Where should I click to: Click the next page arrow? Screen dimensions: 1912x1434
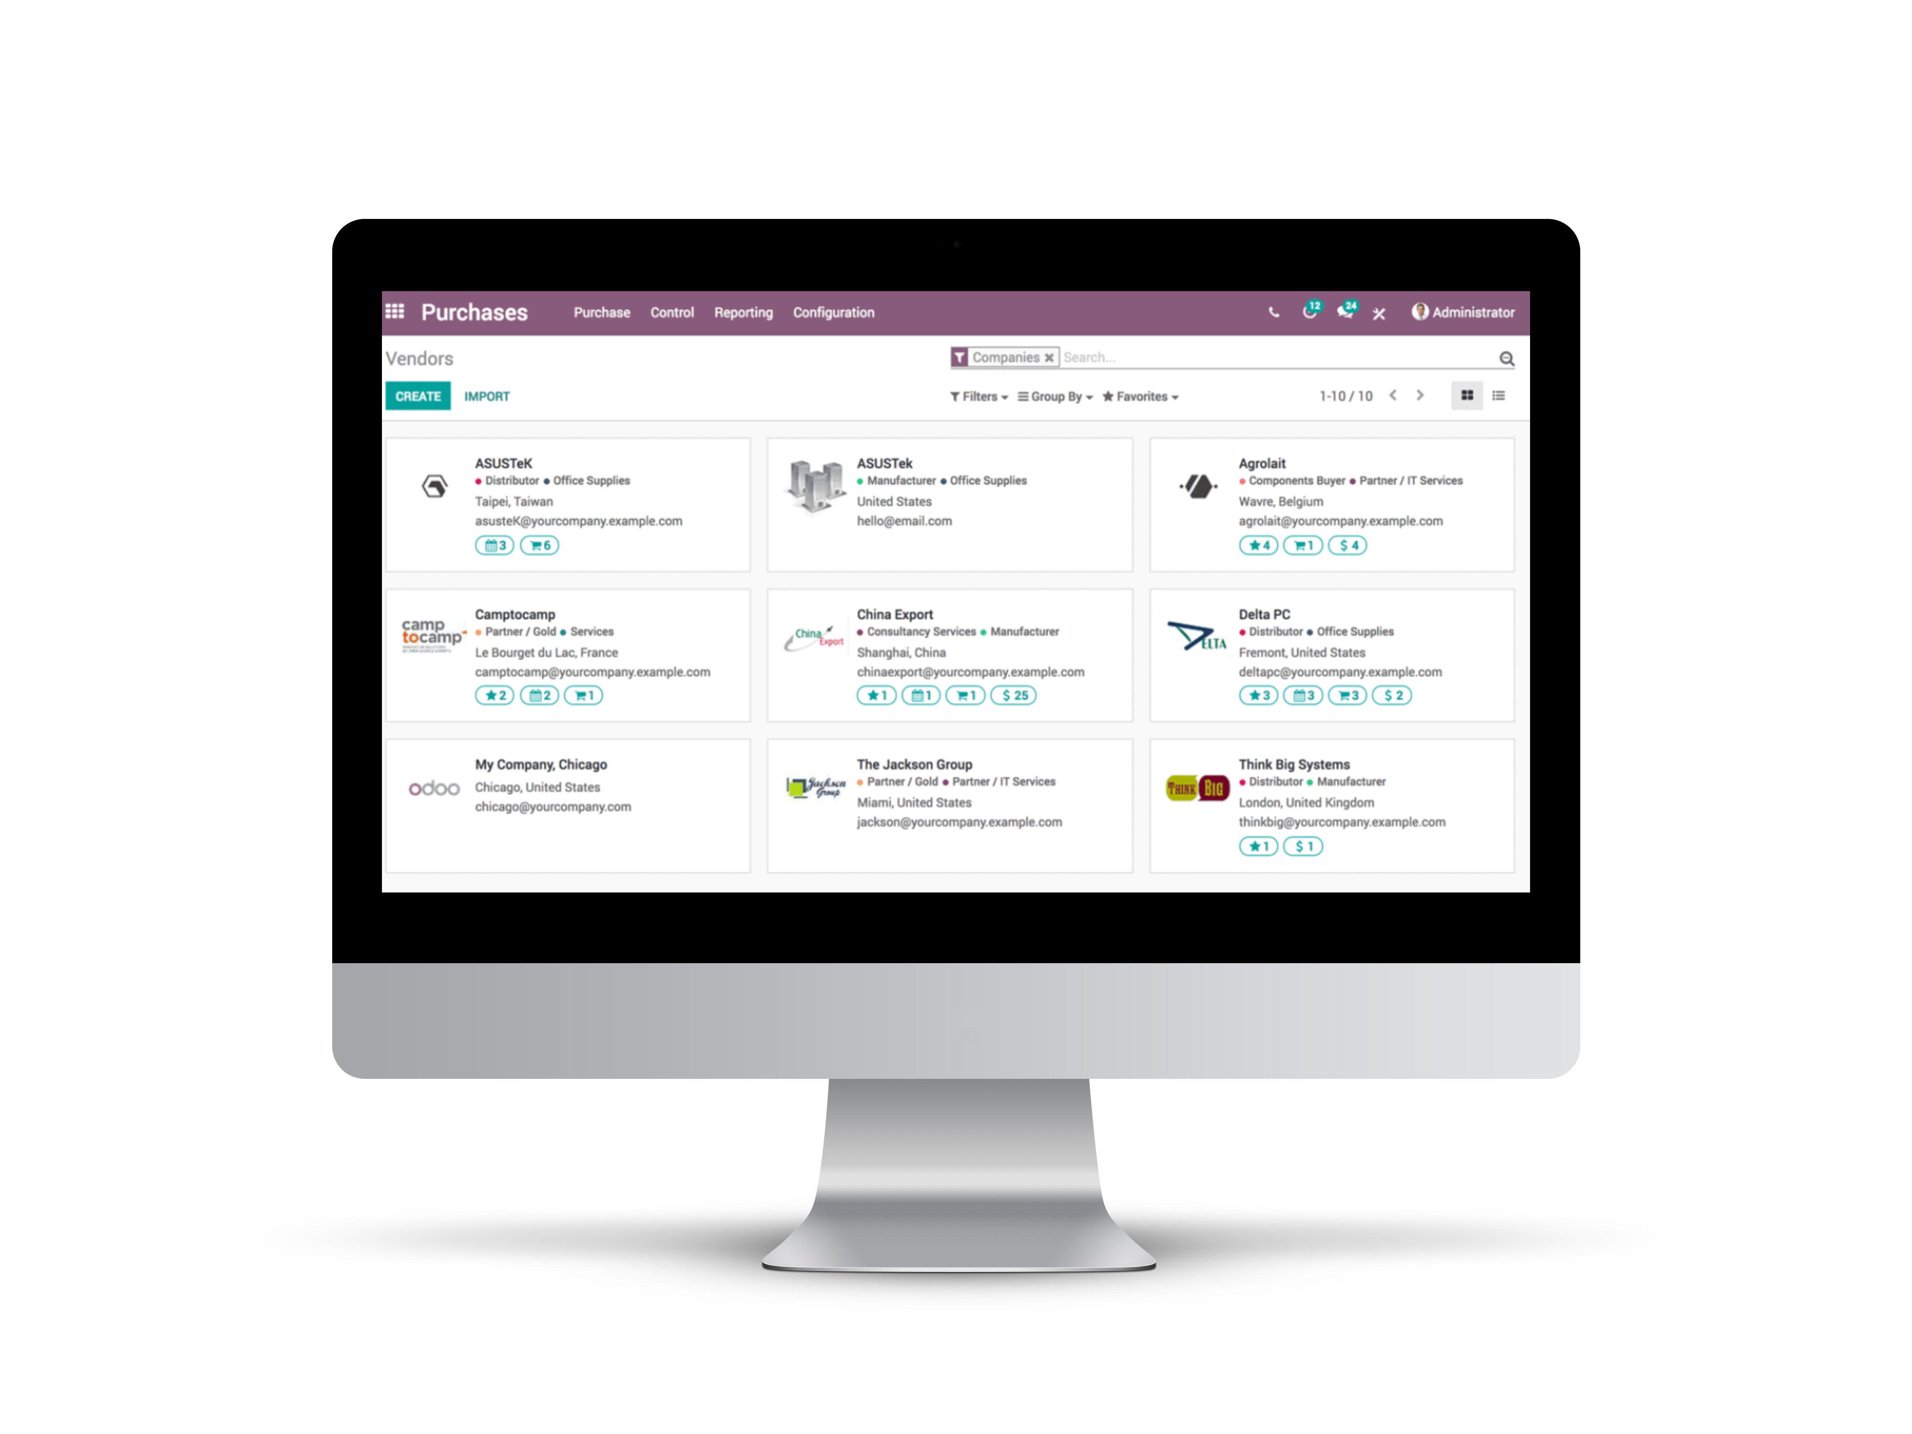tap(1420, 396)
